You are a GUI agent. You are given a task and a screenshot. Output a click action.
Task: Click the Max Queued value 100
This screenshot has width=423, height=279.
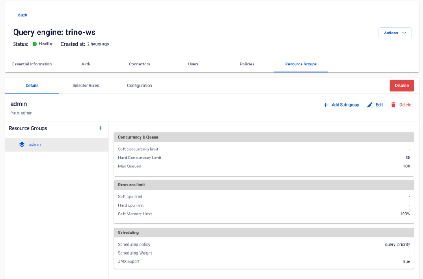coord(407,166)
